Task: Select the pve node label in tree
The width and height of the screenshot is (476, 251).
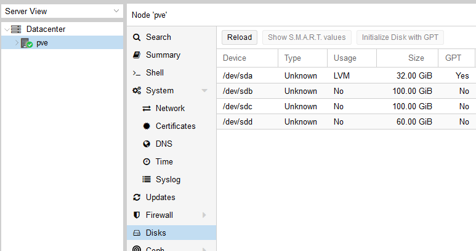Action: coord(42,43)
